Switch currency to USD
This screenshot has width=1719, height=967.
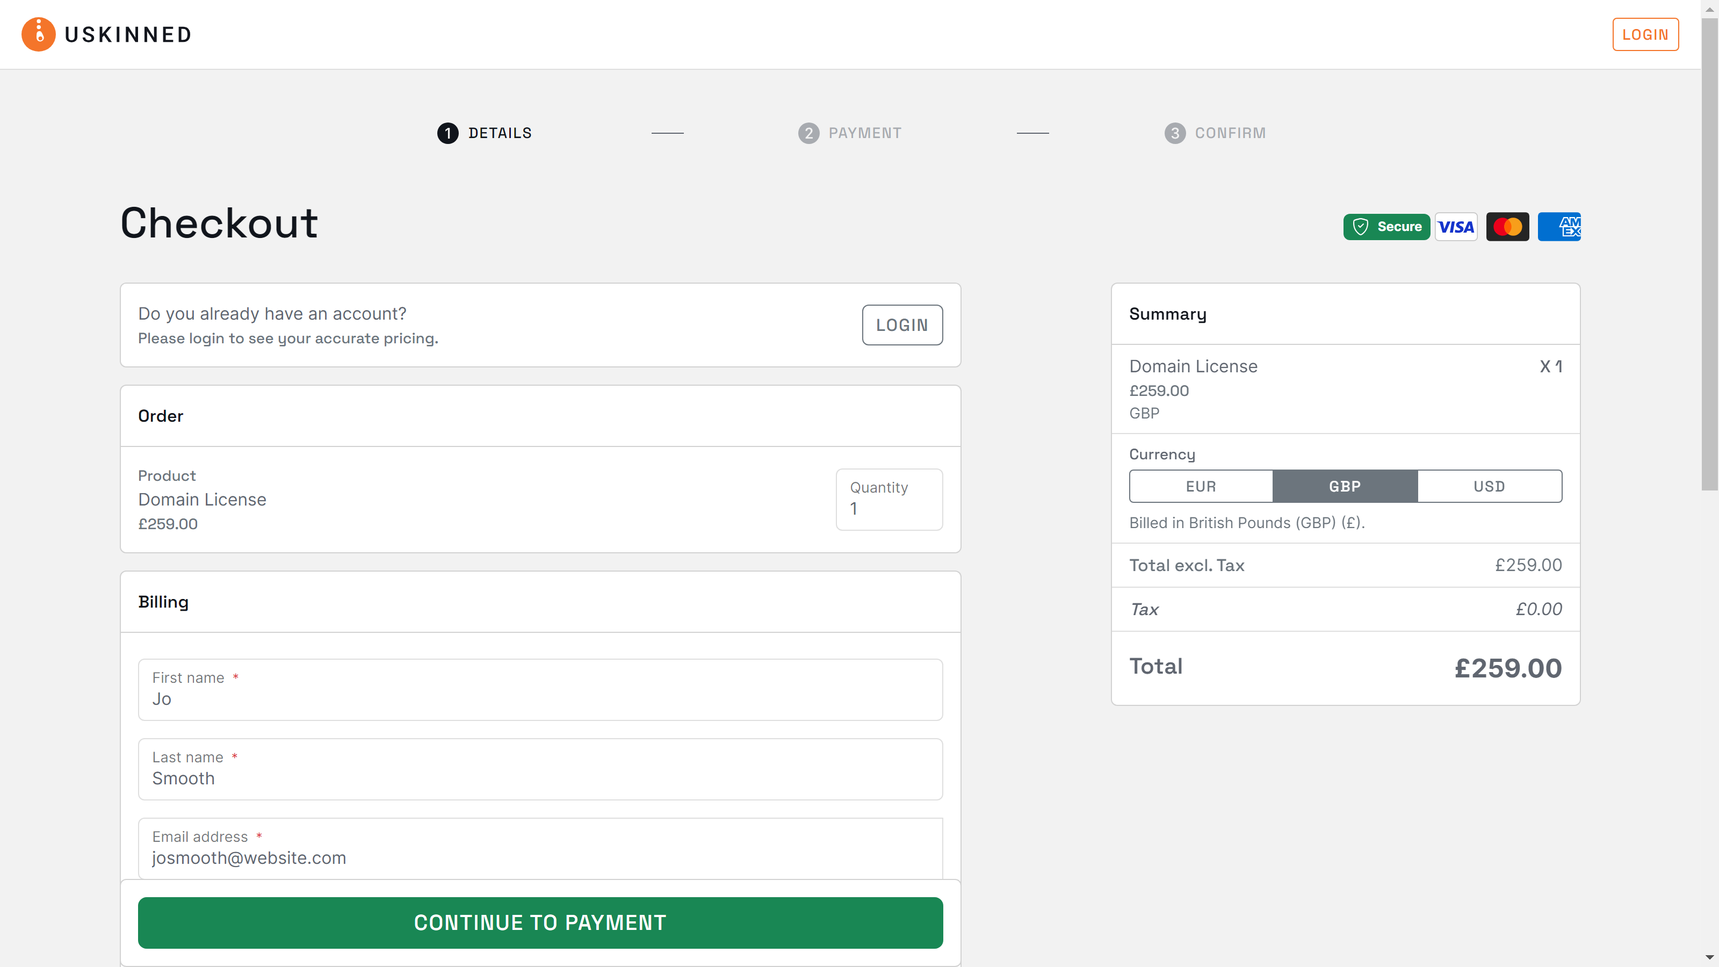pyautogui.click(x=1489, y=486)
